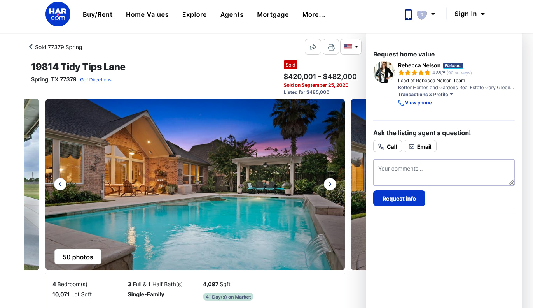Click the Request info button
The image size is (533, 308).
click(399, 199)
